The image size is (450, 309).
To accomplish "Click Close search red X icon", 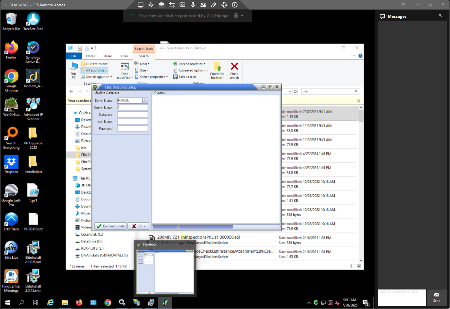I will [234, 71].
